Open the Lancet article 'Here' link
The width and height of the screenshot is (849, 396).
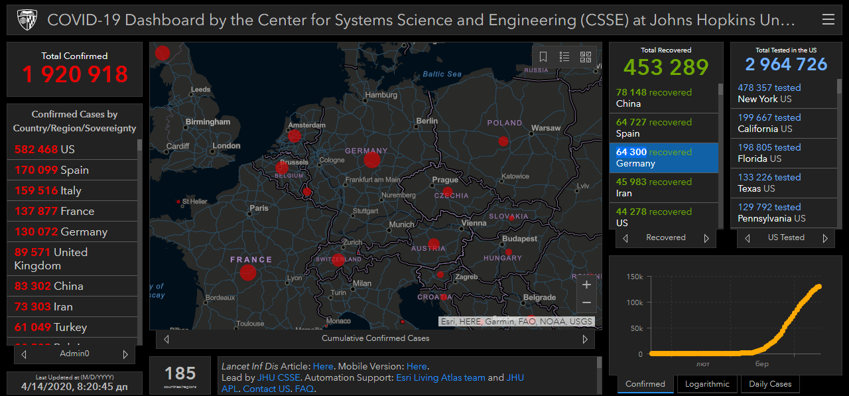tap(323, 366)
